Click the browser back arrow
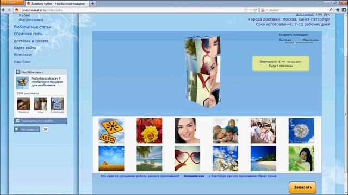 pyautogui.click(x=3, y=10)
